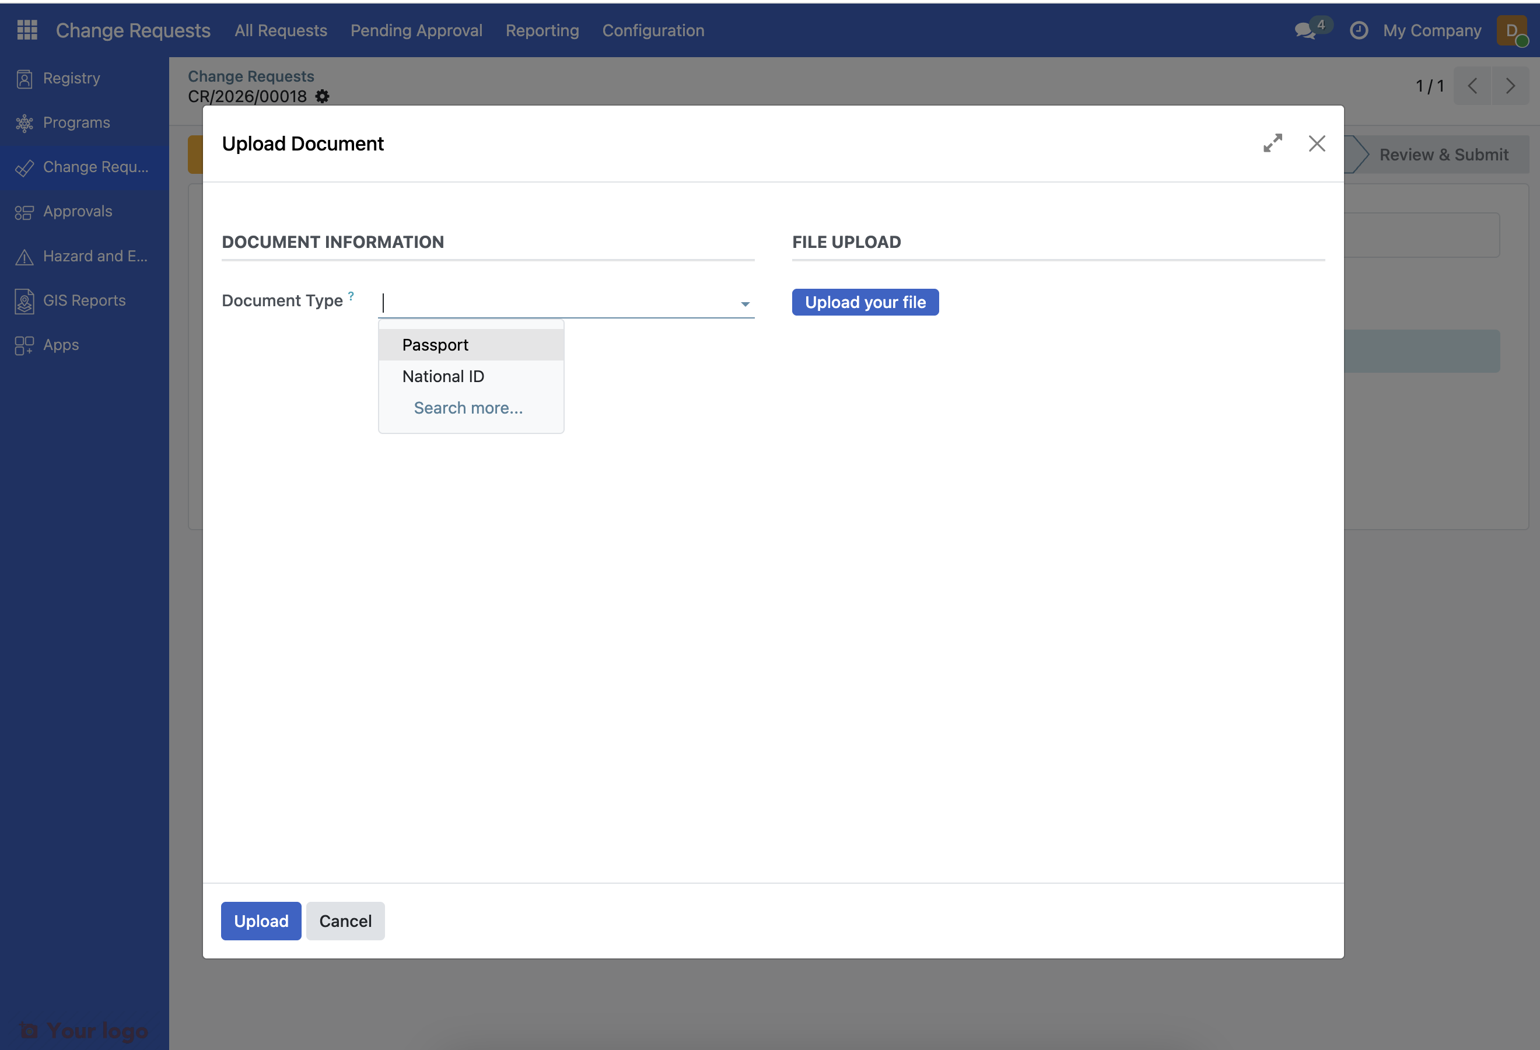Open Registry in the sidebar
Image resolution: width=1540 pixels, height=1050 pixels.
tap(72, 78)
